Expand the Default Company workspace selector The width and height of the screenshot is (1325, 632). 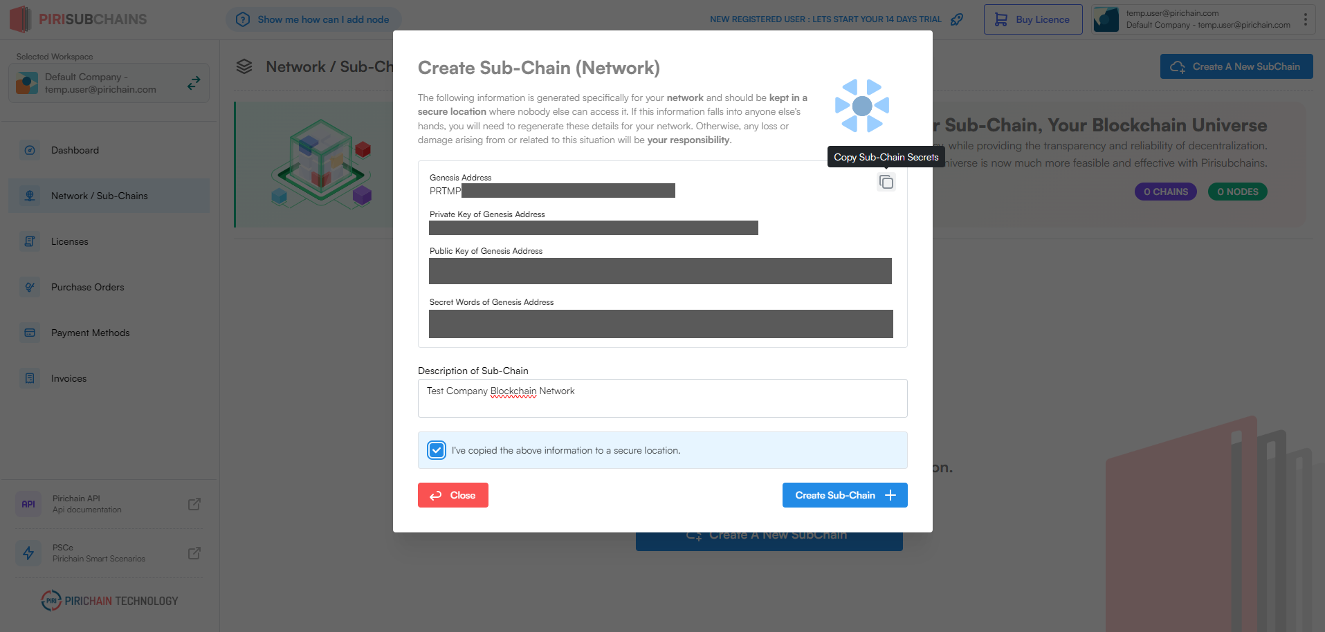[x=109, y=83]
